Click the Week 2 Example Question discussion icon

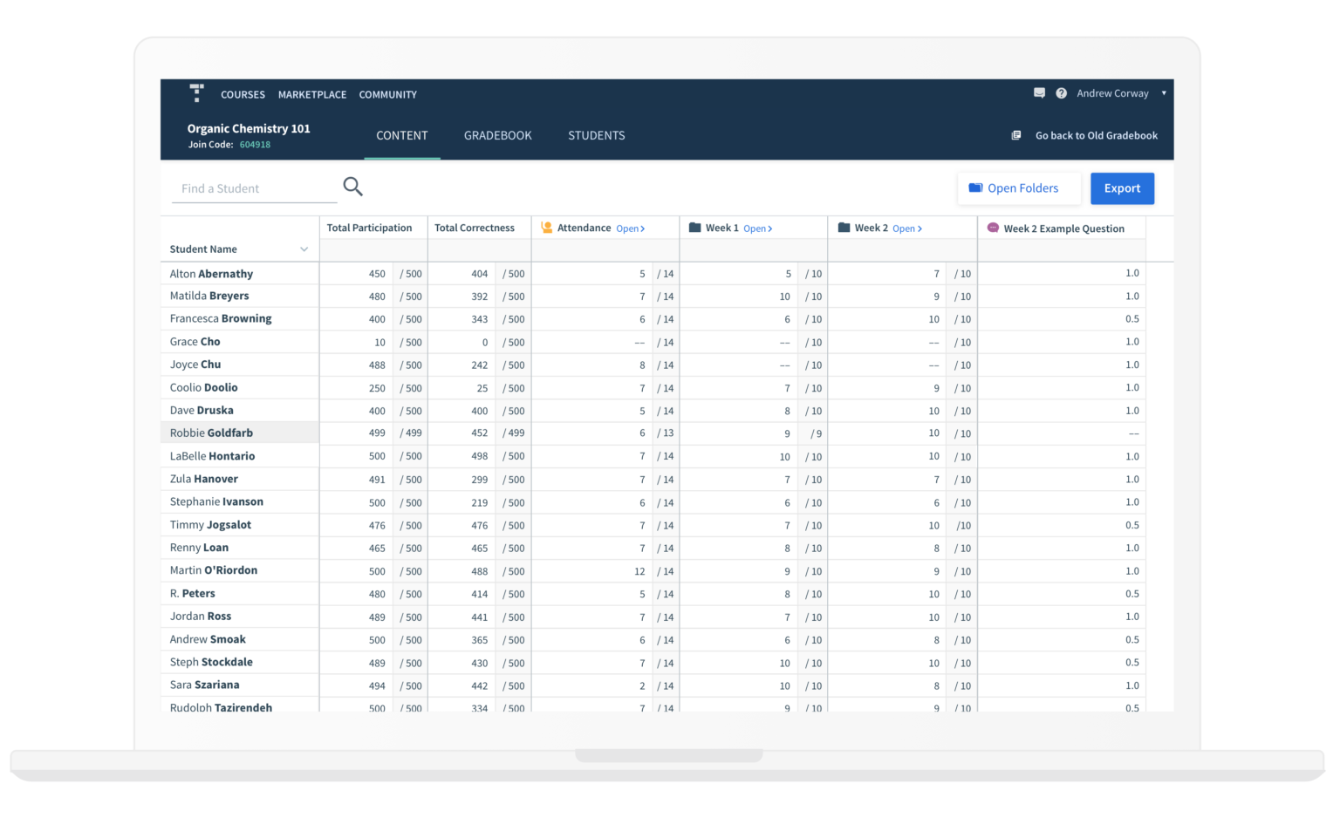(993, 228)
